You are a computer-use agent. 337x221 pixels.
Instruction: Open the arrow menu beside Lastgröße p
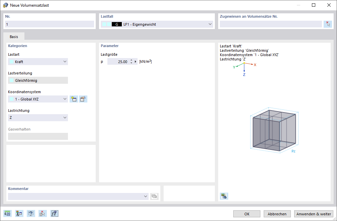(136, 62)
